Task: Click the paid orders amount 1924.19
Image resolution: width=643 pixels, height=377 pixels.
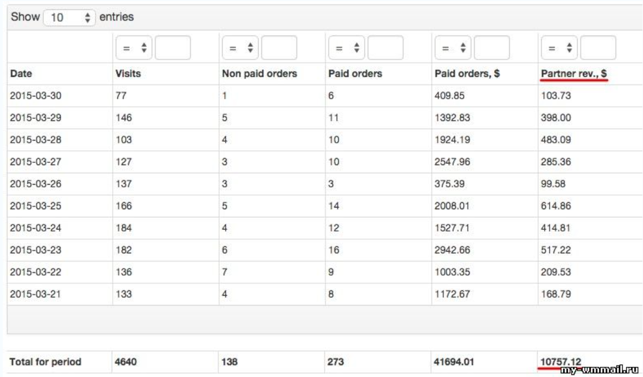Action: point(452,139)
